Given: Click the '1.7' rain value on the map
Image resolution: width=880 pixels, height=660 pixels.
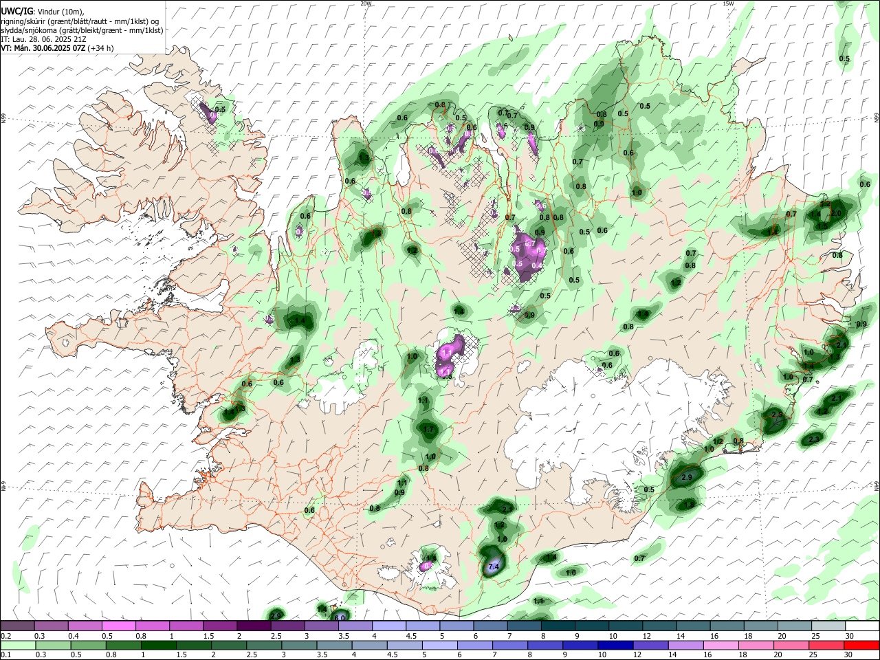Looking at the screenshot, I should (429, 430).
